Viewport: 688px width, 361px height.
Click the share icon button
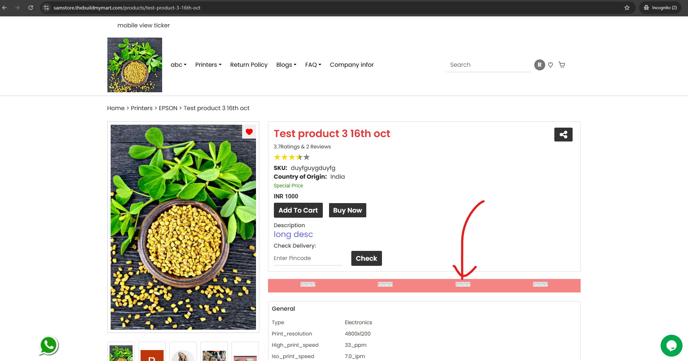(x=563, y=135)
